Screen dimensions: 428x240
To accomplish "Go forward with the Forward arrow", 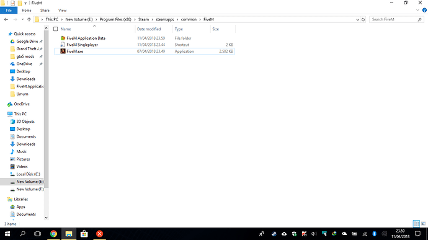I will (16, 19).
